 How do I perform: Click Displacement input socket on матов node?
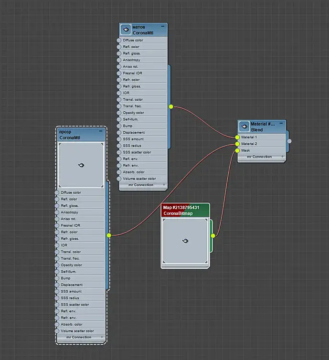119,133
